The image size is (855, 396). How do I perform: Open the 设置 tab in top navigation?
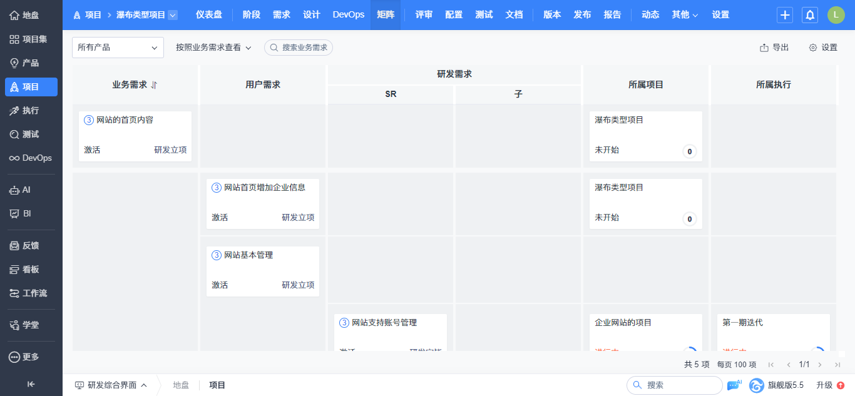720,15
